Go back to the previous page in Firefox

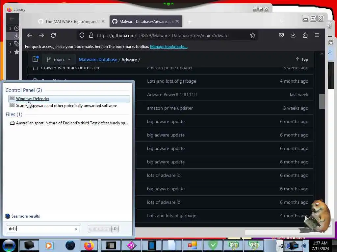(x=29, y=35)
